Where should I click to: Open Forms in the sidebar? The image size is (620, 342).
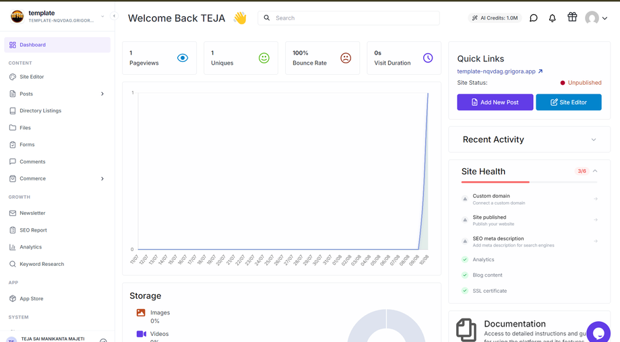tap(57, 145)
